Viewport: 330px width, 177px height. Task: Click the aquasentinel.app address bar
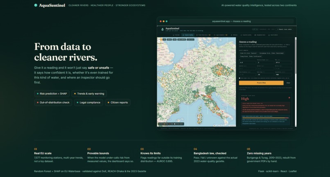point(231,21)
